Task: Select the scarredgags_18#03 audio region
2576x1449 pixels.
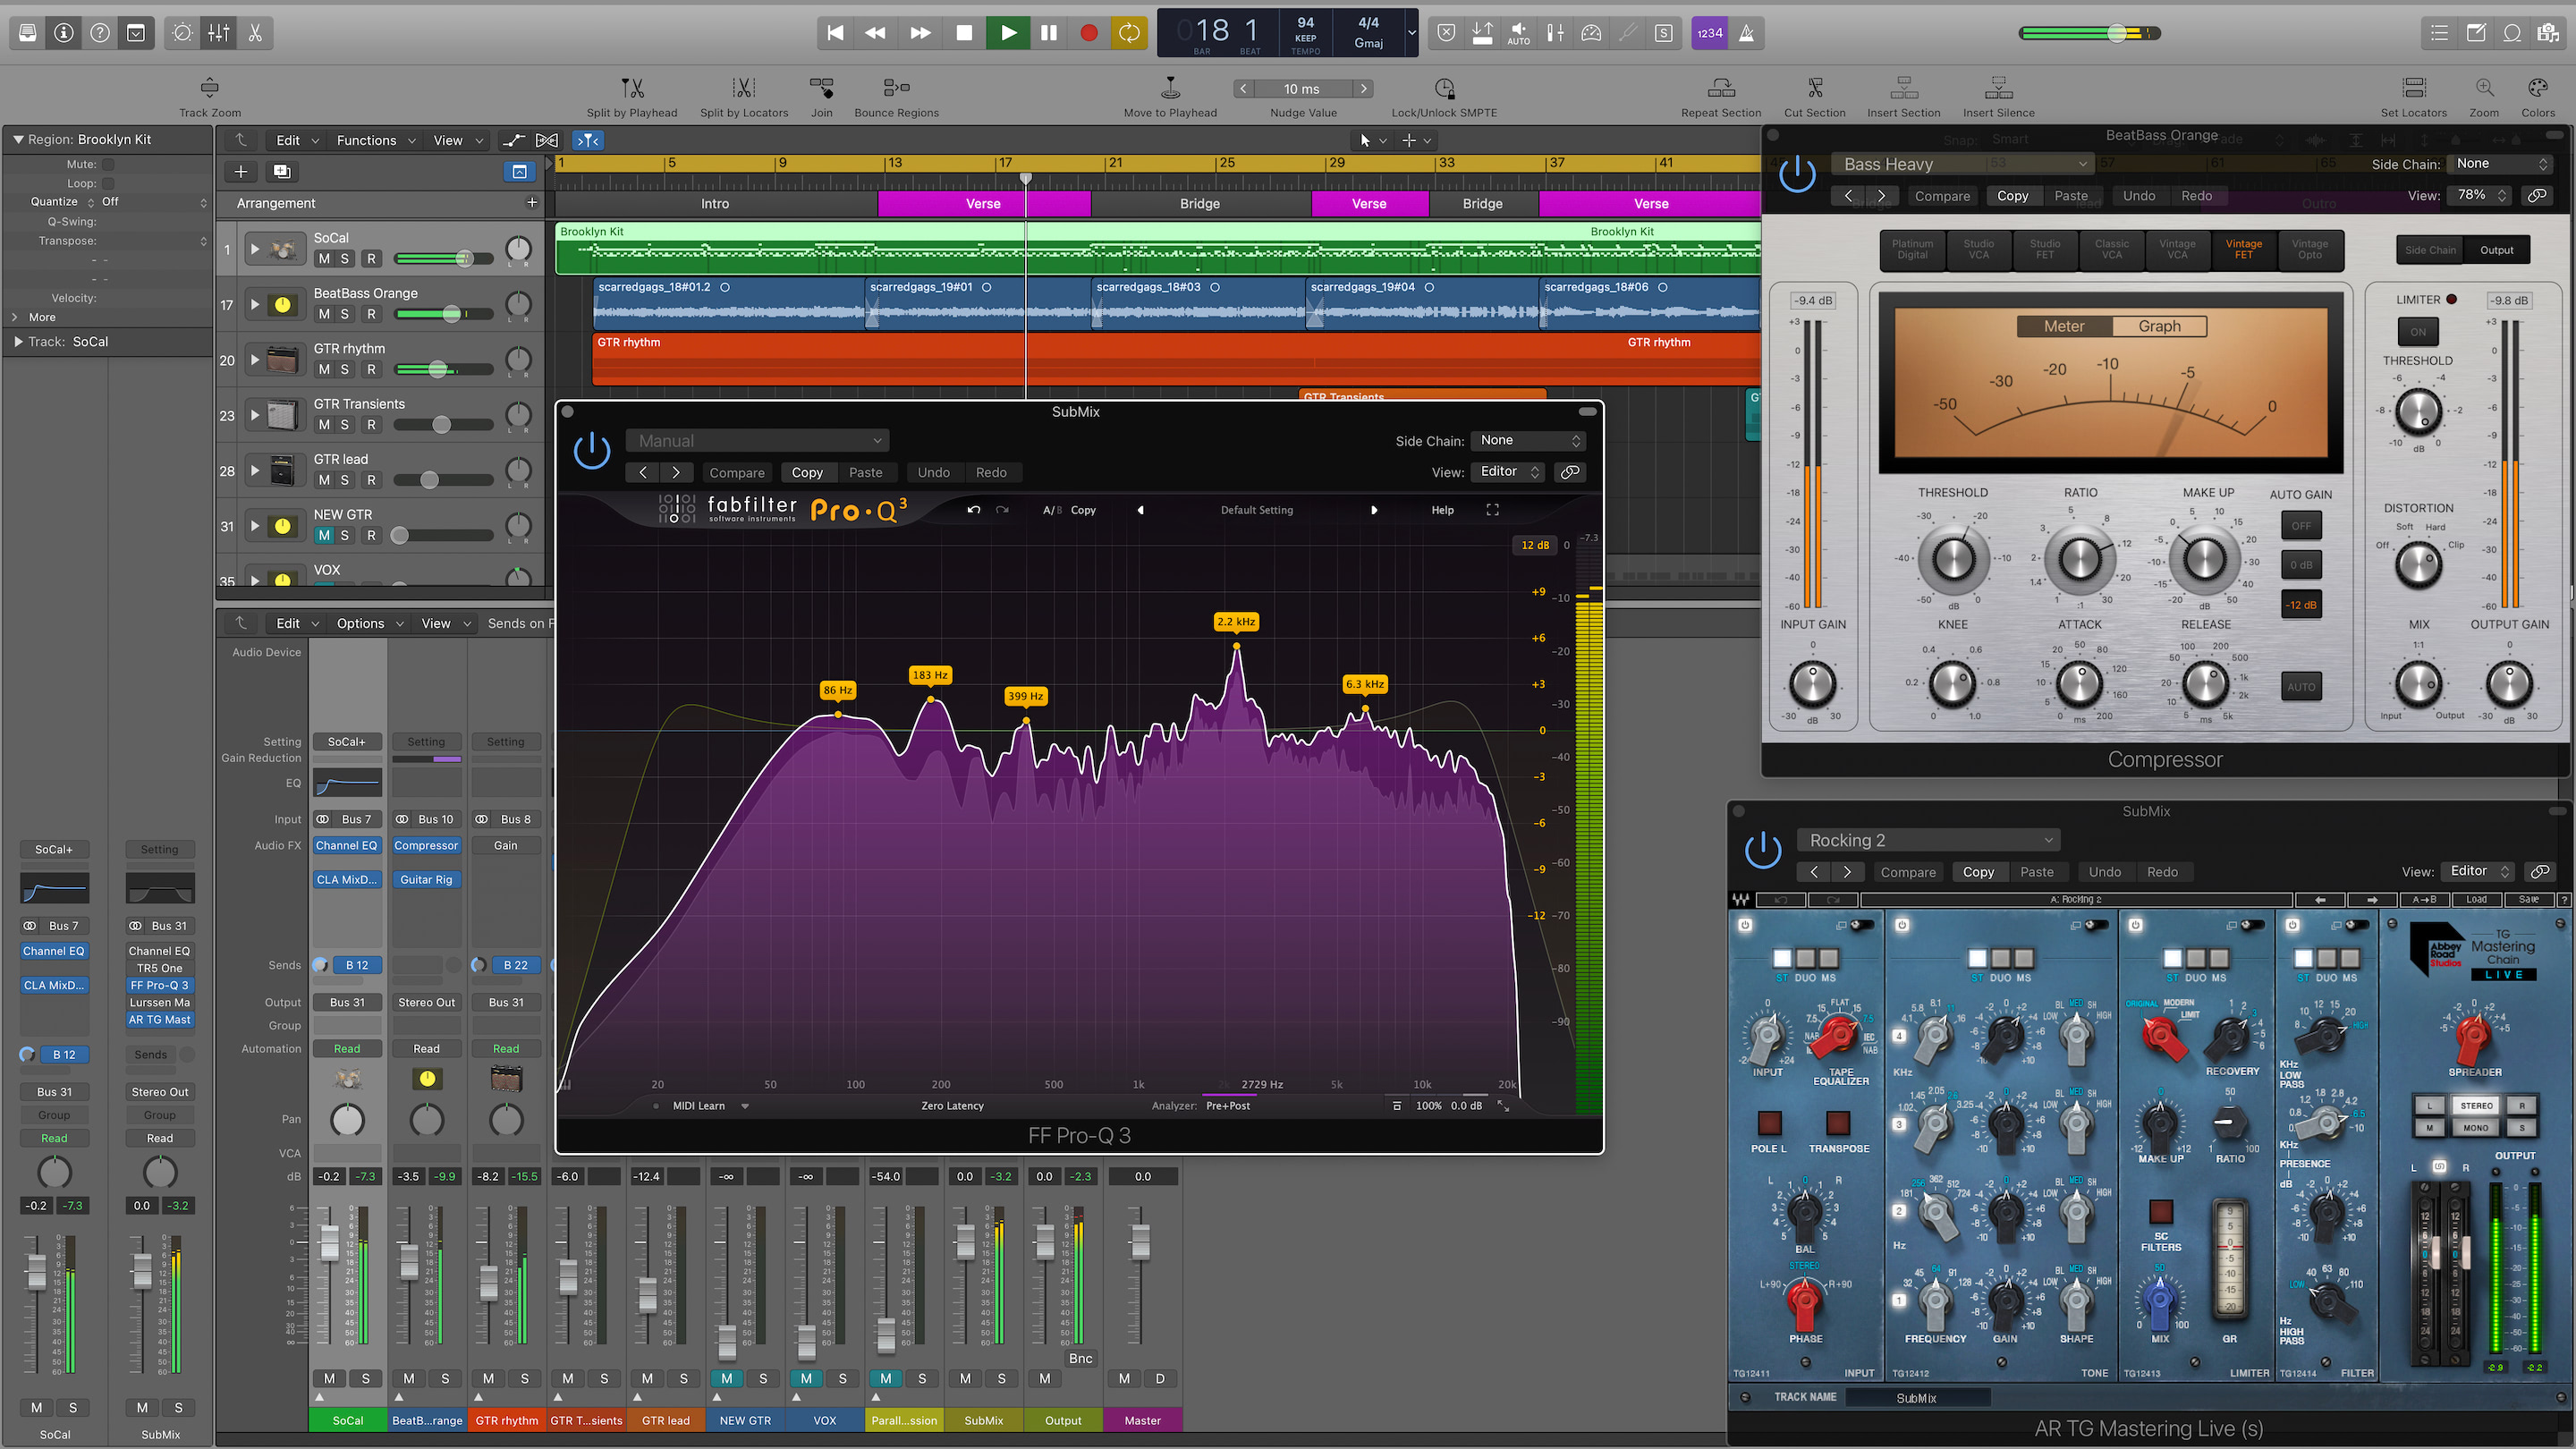Action: (x=1199, y=305)
